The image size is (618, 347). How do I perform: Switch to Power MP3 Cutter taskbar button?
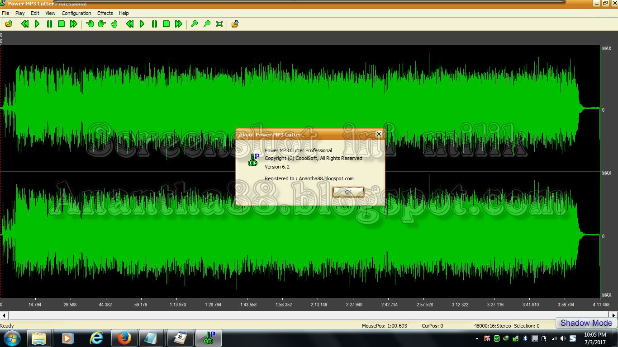click(x=208, y=338)
